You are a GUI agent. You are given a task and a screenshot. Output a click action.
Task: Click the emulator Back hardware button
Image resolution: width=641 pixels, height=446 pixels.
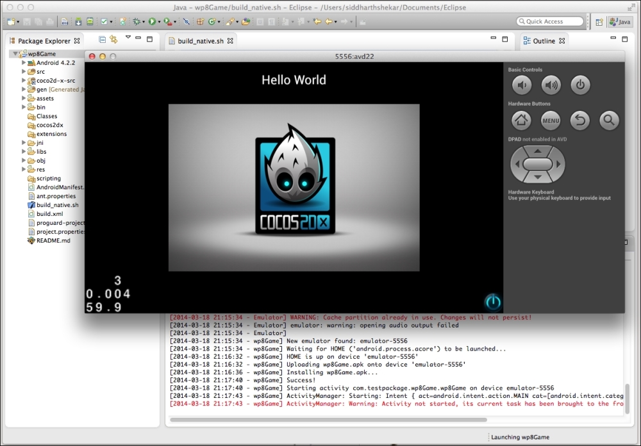579,120
